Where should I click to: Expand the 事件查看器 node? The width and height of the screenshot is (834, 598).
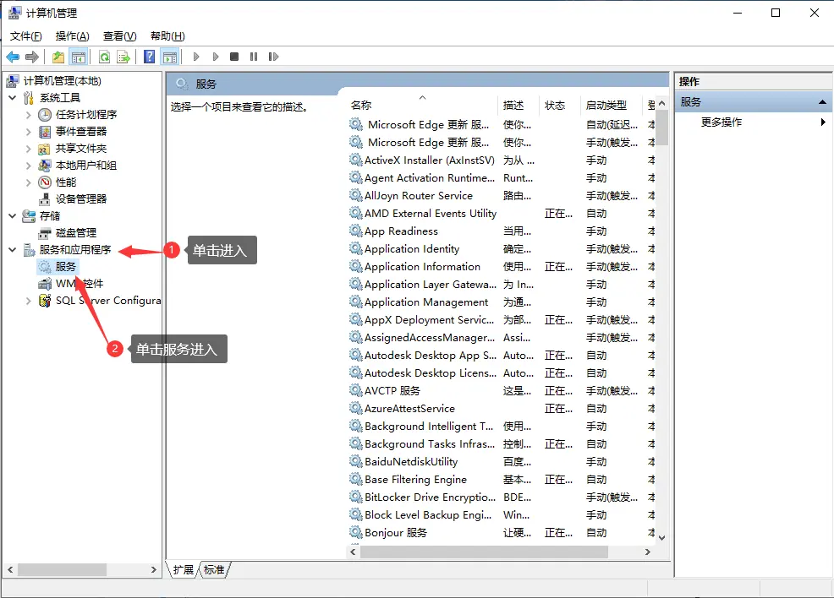pos(29,132)
